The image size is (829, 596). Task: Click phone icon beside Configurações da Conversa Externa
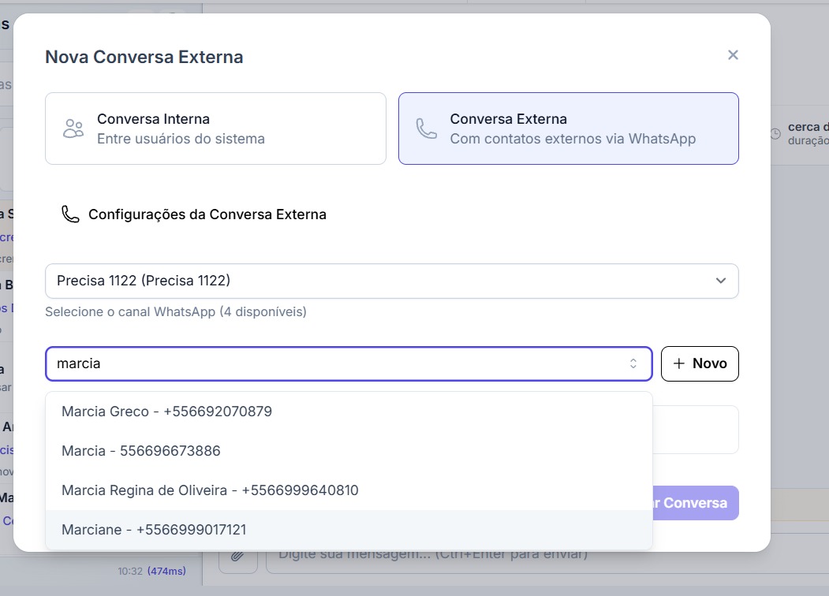click(x=71, y=214)
